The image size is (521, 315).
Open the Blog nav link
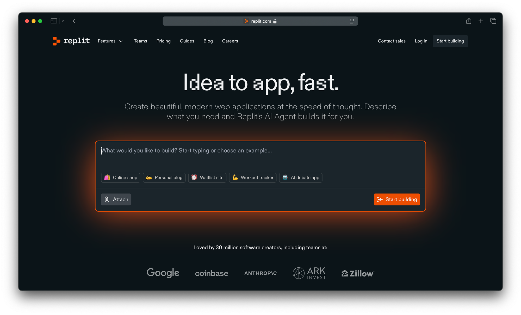(208, 41)
